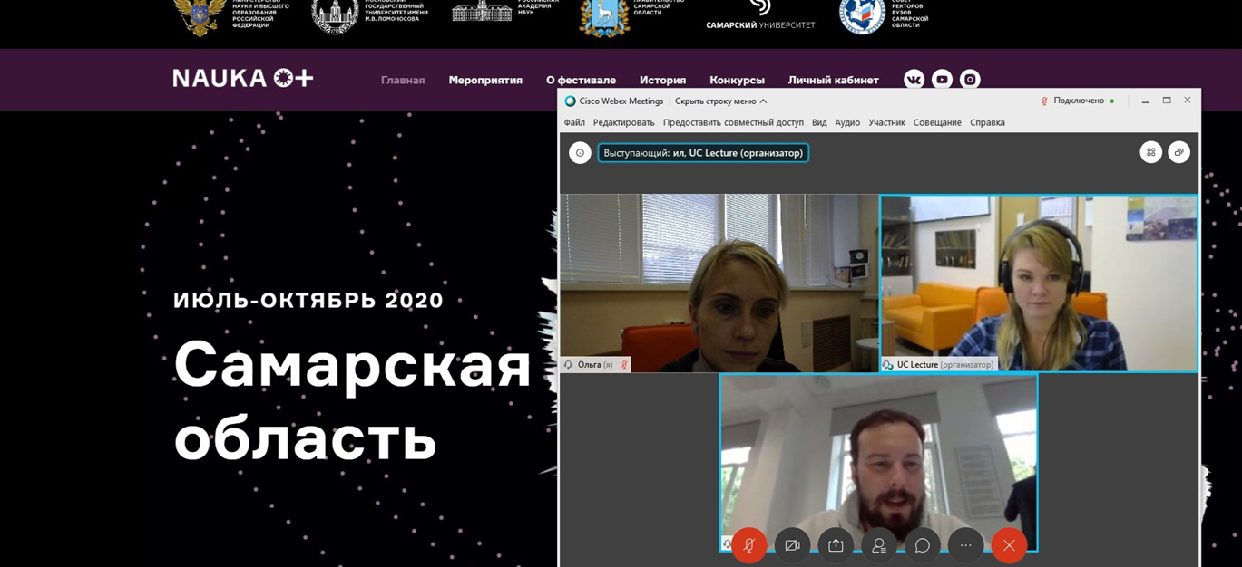Screen dimensions: 1242x567
Task: Select Ольга's video tile
Action: tap(719, 283)
